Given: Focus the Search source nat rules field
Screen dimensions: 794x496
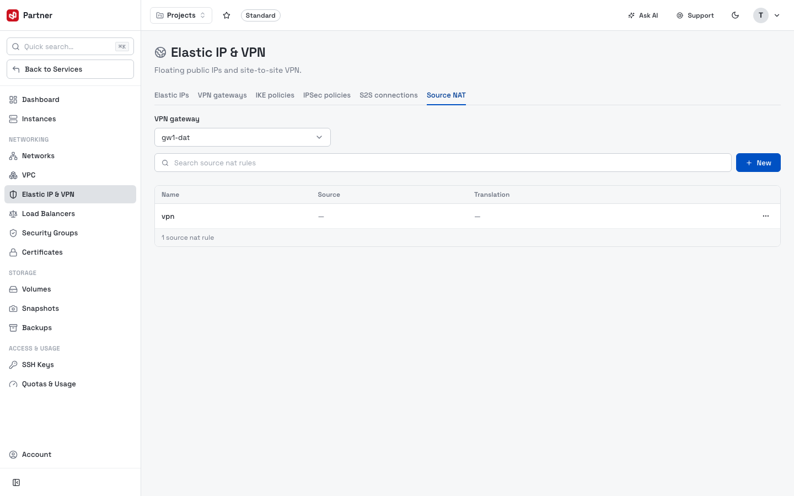Looking at the screenshot, I should [443, 163].
